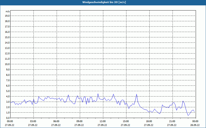Click the "27.09.22" date beneath the 06:00 label

[56, 125]
